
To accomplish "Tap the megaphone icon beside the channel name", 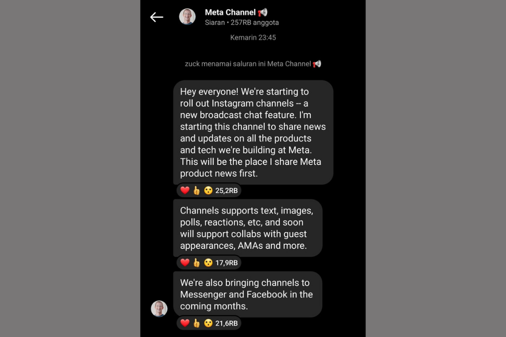I will pos(263,12).
